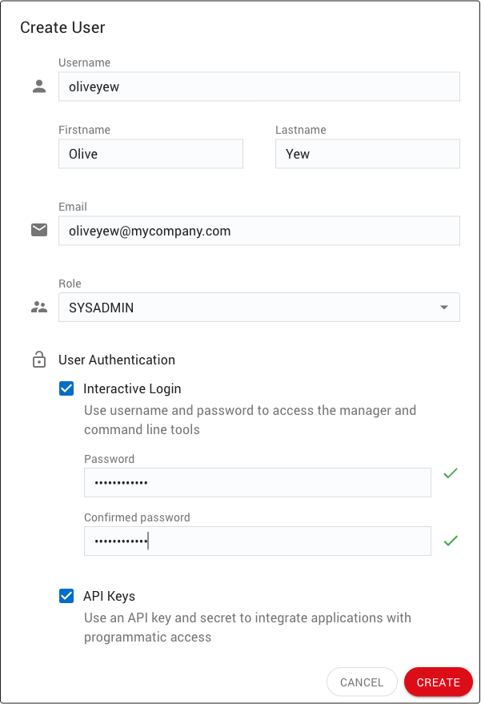
Task: Click into the Firstname field
Action: point(150,154)
